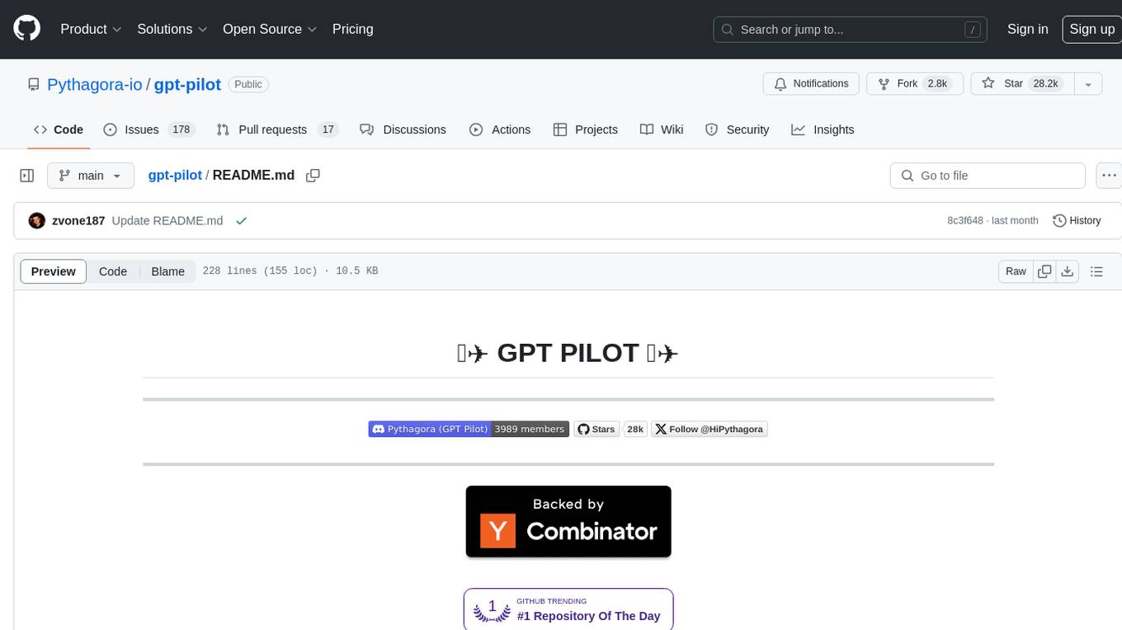The image size is (1122, 630).
Task: Open Notifications for this repository
Action: (x=812, y=84)
